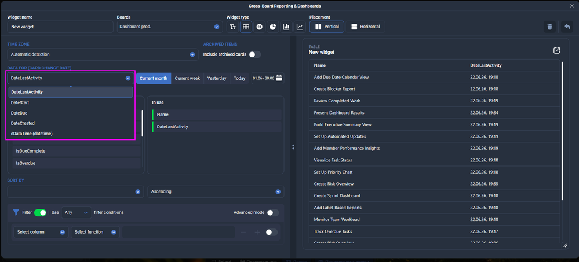Select the counter number widget icon
The height and width of the screenshot is (262, 579).
tap(259, 27)
